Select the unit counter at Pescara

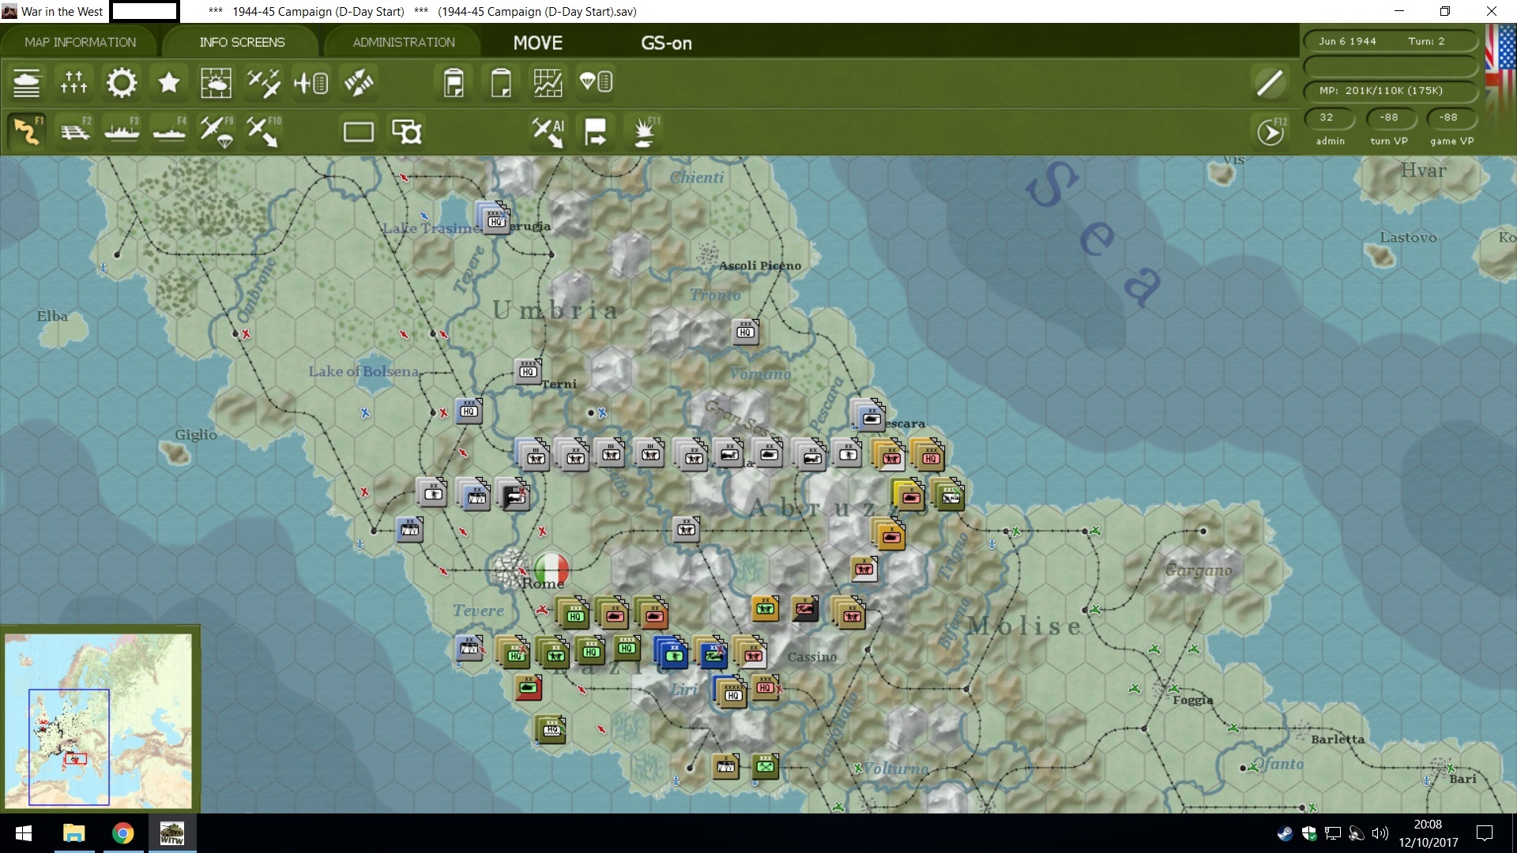[x=868, y=415]
